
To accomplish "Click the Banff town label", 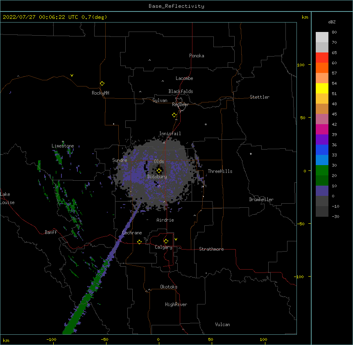I will (51, 232).
